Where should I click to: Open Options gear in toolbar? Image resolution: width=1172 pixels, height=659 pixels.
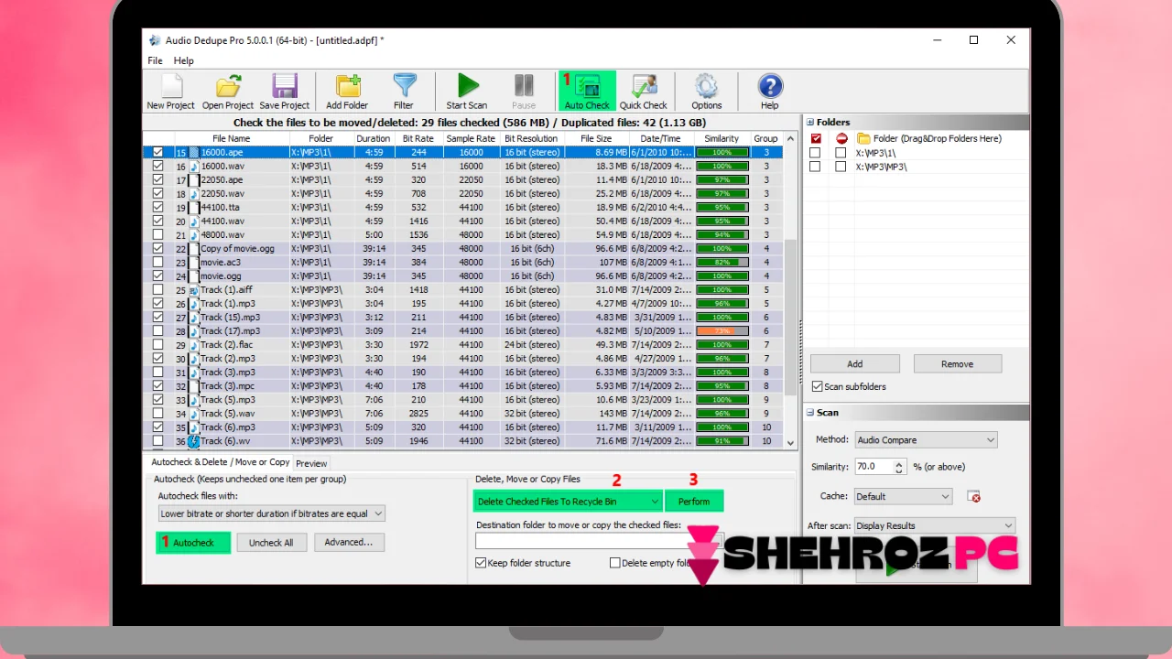[x=706, y=92]
